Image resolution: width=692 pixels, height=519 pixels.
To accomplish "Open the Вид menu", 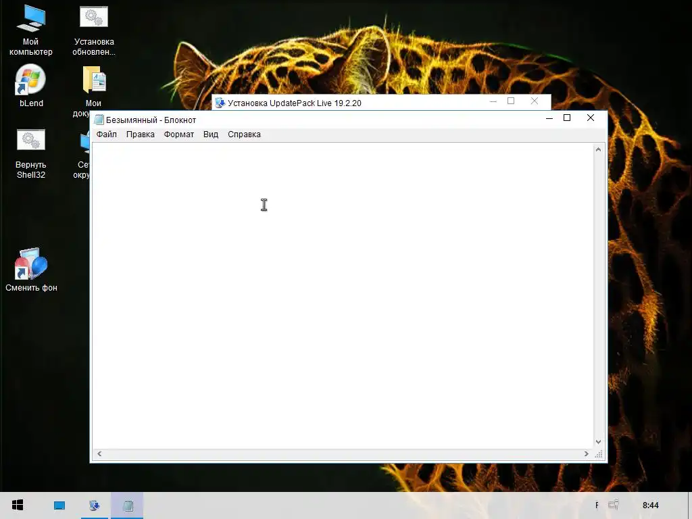I will click(x=211, y=134).
